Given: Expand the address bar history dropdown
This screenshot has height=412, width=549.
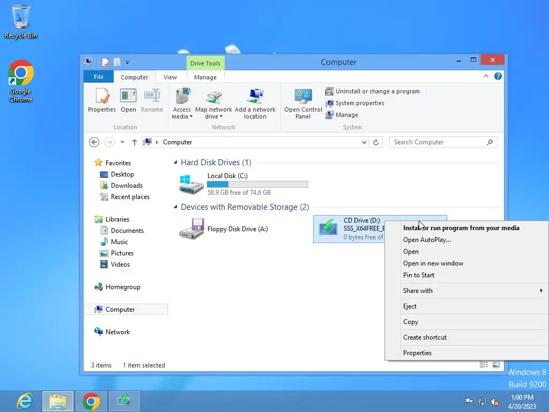Looking at the screenshot, I should tap(364, 142).
